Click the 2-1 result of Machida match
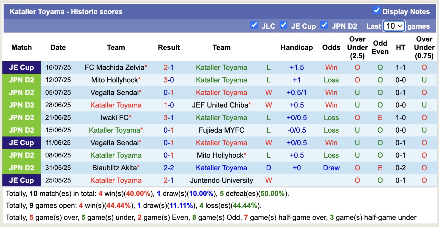The width and height of the screenshot is (439, 227). [169, 67]
